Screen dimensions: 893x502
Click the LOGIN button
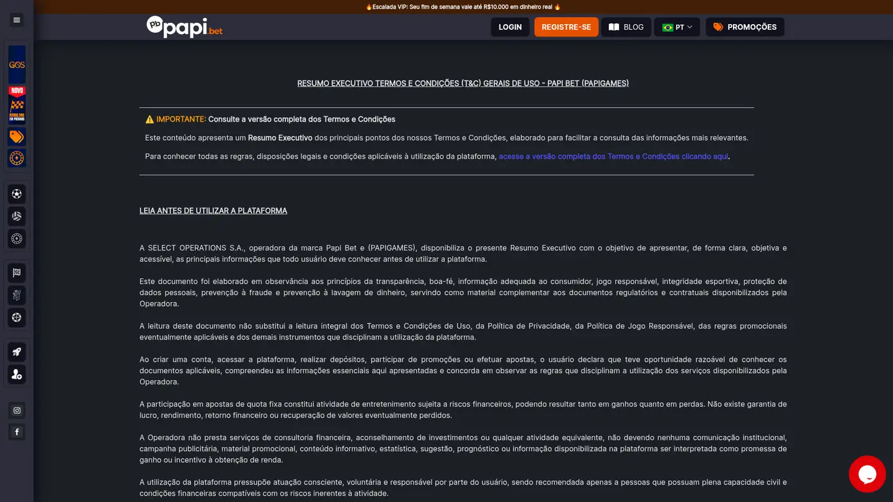(510, 27)
